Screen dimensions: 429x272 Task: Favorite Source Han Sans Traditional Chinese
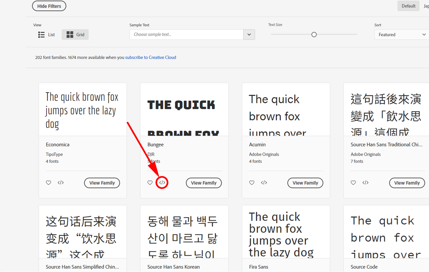point(353,183)
